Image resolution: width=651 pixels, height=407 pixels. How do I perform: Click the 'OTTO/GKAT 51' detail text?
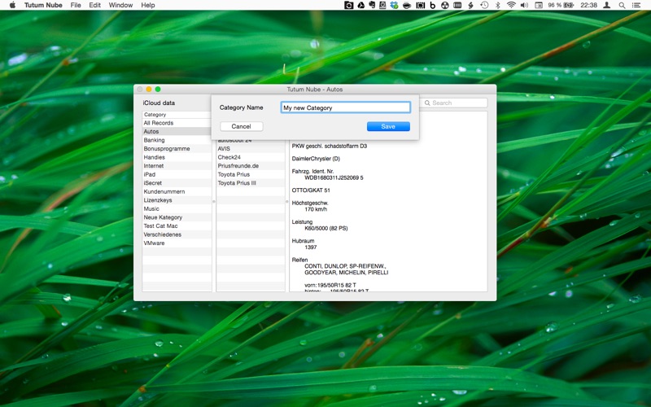[x=311, y=190]
